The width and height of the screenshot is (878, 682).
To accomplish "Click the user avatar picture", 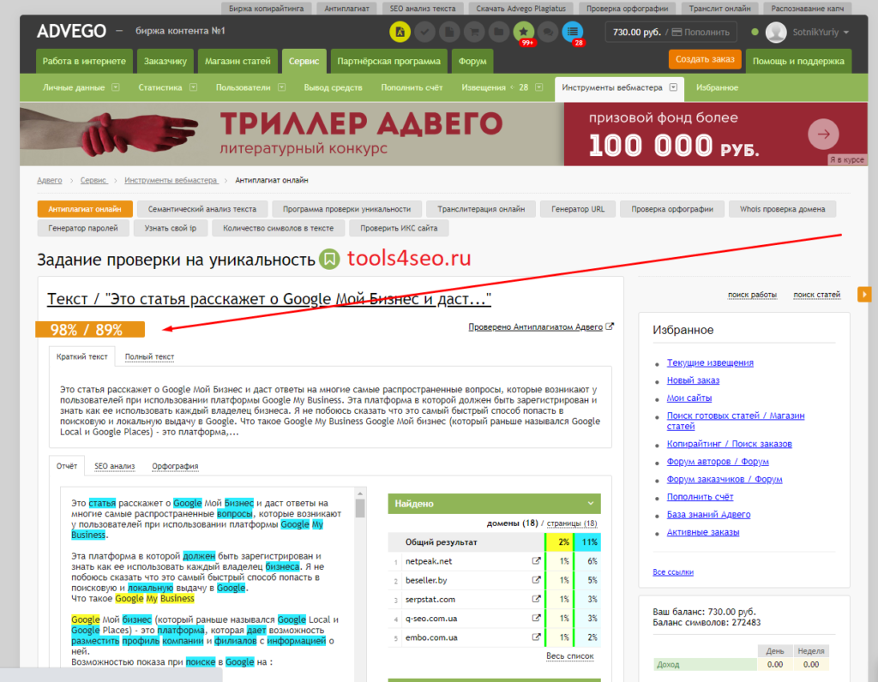I will 776,32.
